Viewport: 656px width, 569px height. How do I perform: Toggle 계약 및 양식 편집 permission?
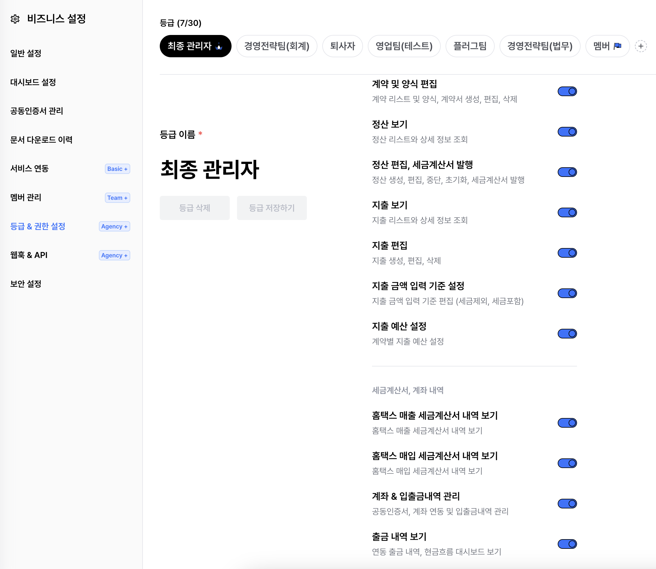567,91
